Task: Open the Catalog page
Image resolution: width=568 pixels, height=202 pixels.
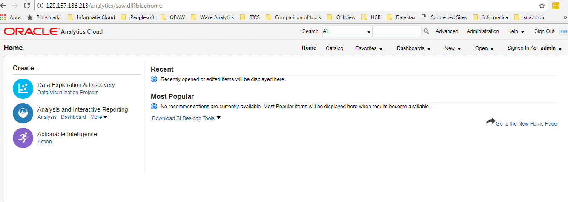Action: [334, 48]
